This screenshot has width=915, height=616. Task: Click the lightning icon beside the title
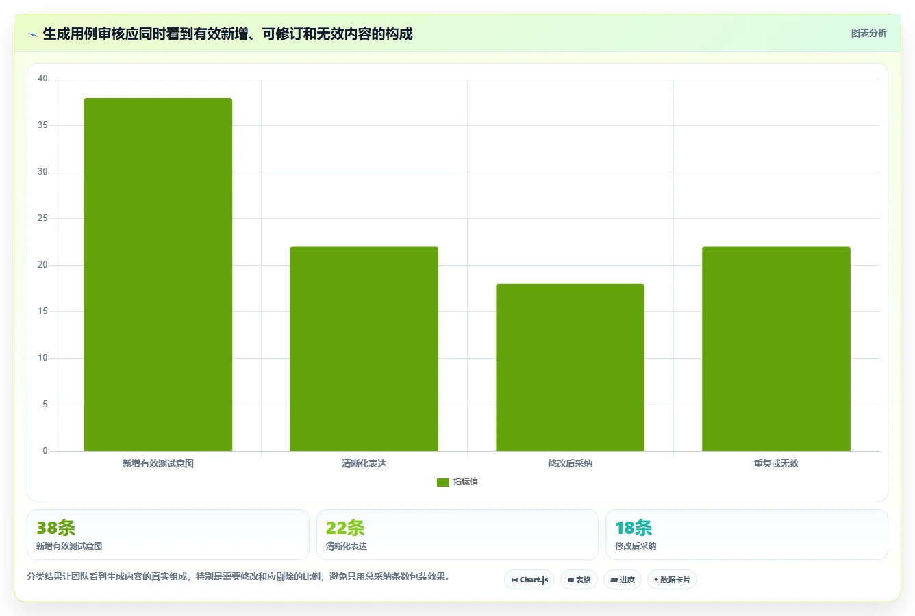pos(32,34)
